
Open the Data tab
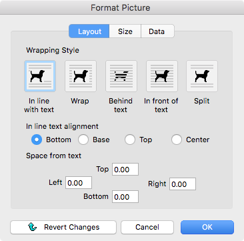tap(157, 31)
